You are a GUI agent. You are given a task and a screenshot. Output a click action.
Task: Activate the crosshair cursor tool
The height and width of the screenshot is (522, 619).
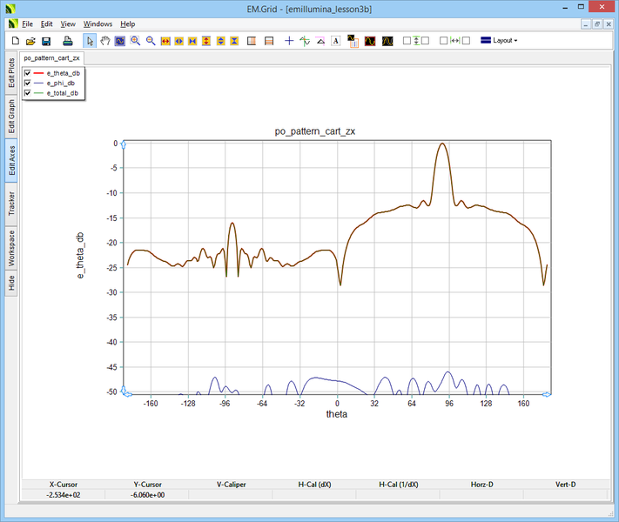[x=289, y=41]
